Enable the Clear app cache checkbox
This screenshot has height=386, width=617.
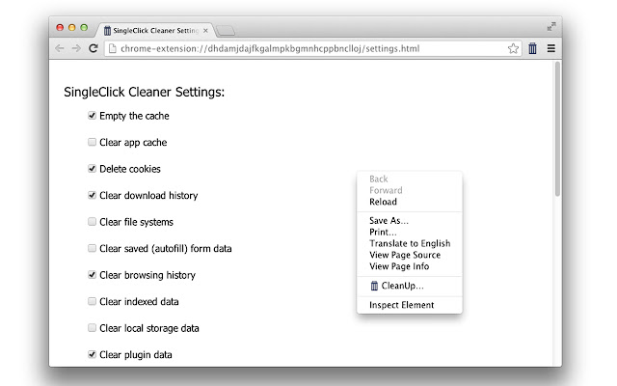pos(92,142)
